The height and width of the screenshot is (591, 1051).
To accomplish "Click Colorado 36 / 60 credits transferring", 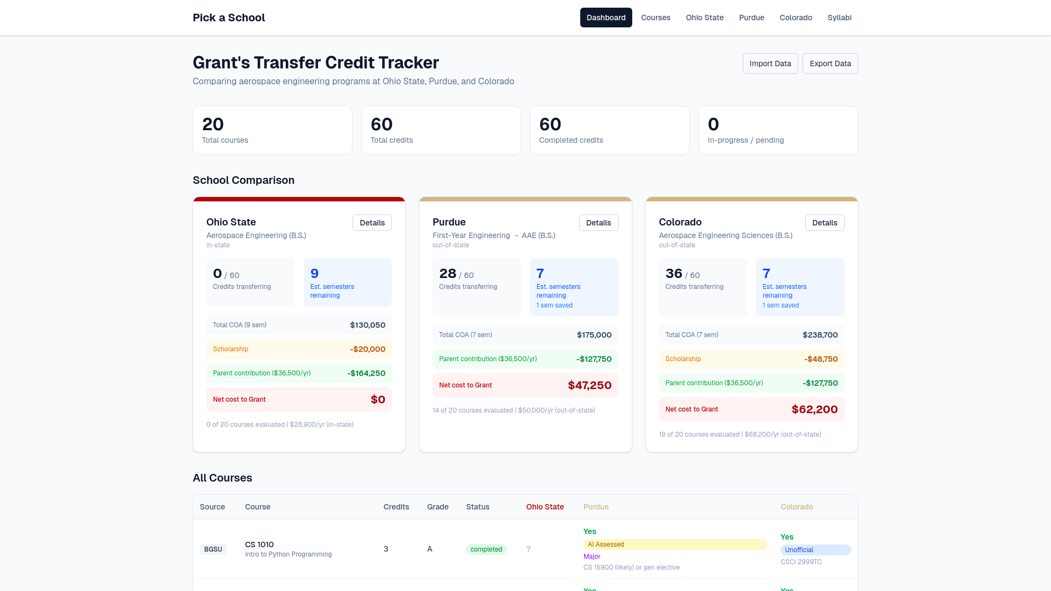I will pyautogui.click(x=703, y=287).
